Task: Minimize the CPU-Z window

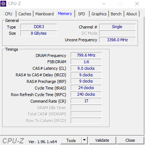Action: click(x=104, y=4)
